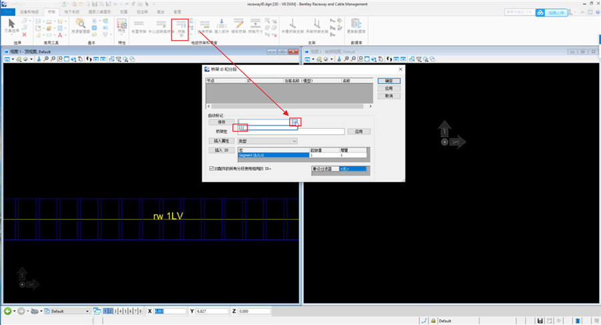Click the 特性 properties icon

pyautogui.click(x=122, y=25)
